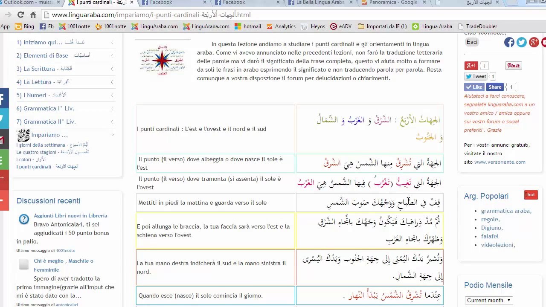Switch to Panoramica - Google tab
The width and height of the screenshot is (546, 307).
393,3
